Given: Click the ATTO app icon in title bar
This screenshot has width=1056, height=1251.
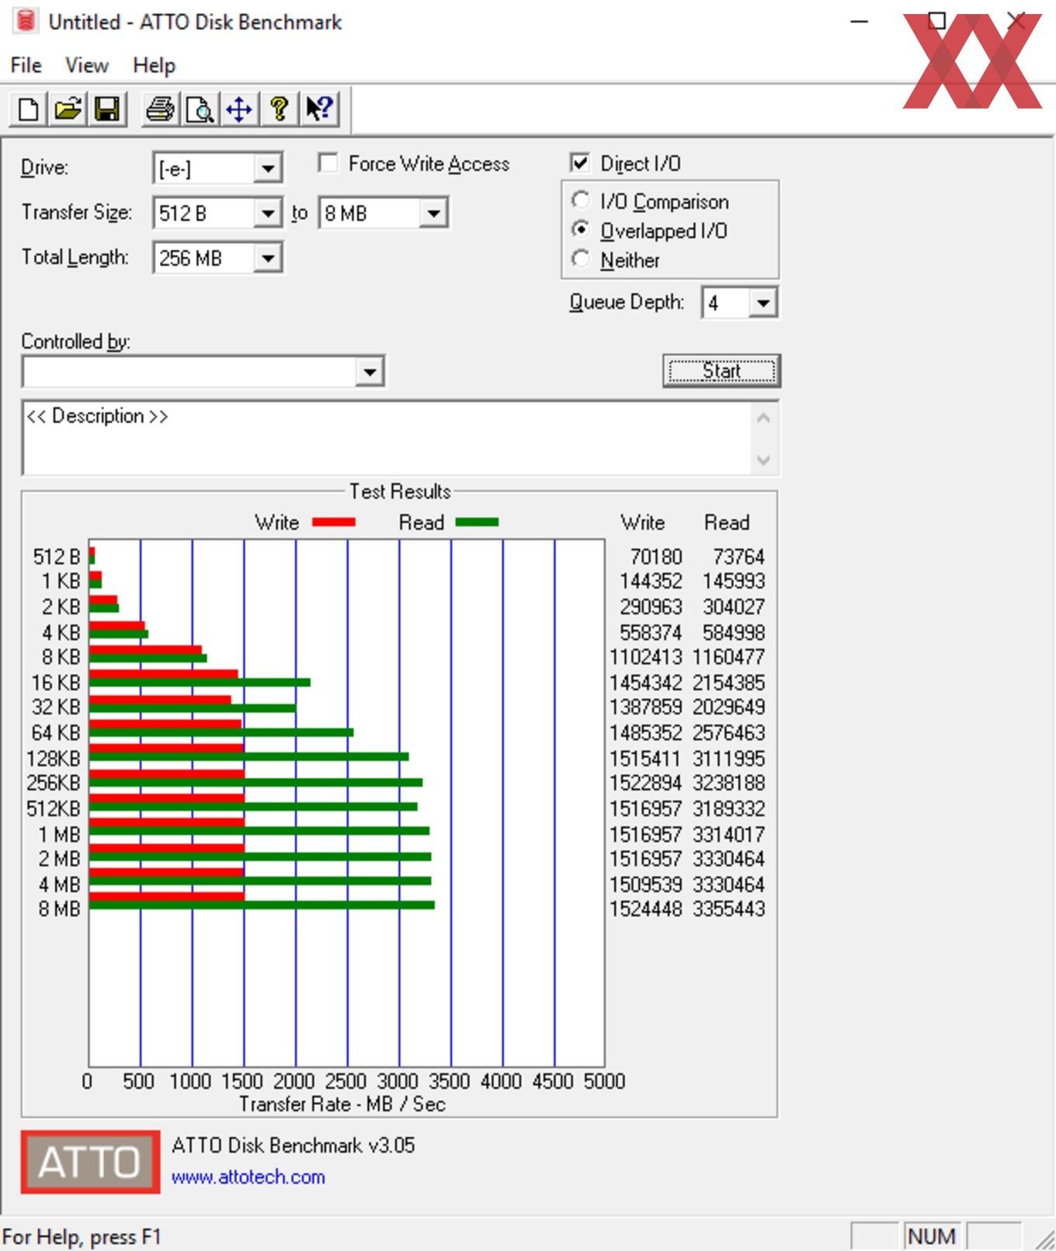Looking at the screenshot, I should click(x=26, y=21).
